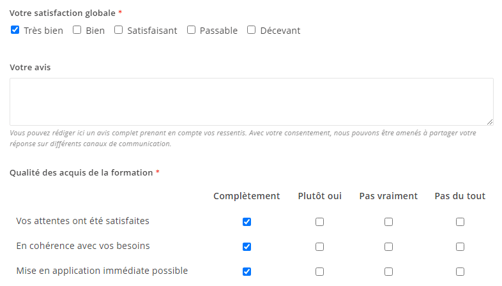Click inside the Votre avis text area
The width and height of the screenshot is (502, 286).
click(x=252, y=102)
